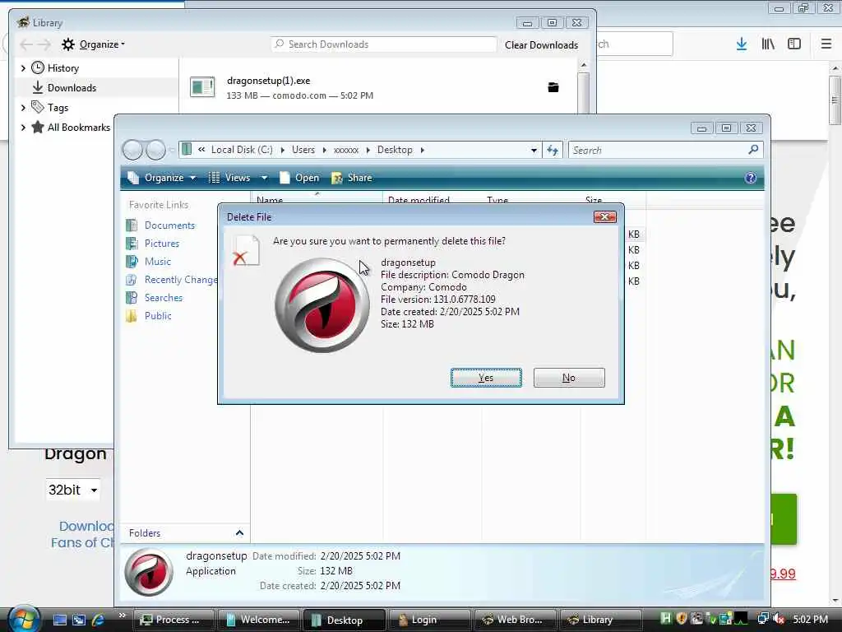Select History in Library sidebar
Image resolution: width=842 pixels, height=632 pixels.
pos(62,68)
